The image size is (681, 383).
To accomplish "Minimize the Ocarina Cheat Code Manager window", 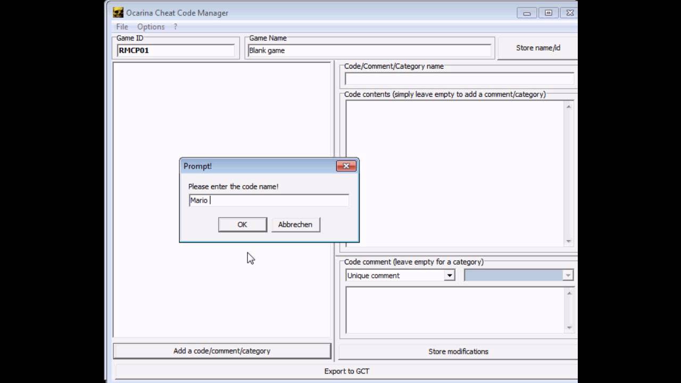I will pyautogui.click(x=527, y=13).
